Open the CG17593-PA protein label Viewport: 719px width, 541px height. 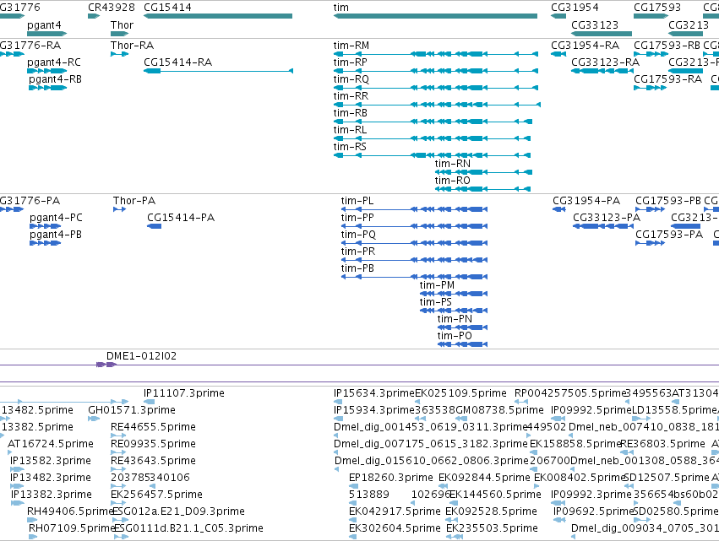pos(669,235)
